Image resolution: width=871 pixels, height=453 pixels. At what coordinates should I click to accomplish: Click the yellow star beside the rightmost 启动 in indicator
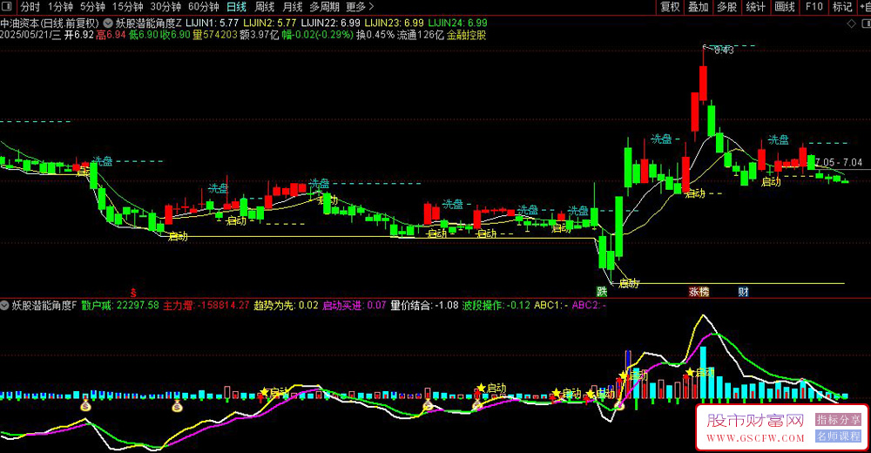pyautogui.click(x=690, y=372)
